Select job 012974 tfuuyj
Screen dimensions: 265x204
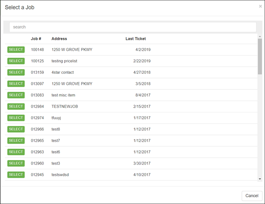click(x=16, y=118)
